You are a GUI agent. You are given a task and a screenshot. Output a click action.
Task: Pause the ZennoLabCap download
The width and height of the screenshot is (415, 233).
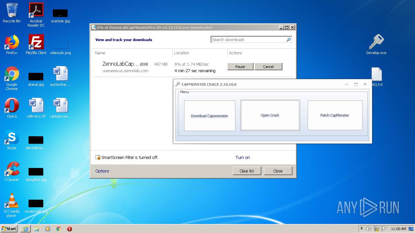coord(240,66)
